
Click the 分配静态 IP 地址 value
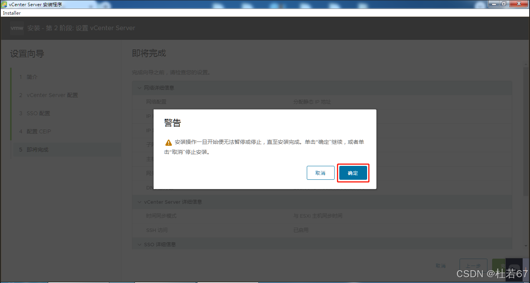point(312,102)
